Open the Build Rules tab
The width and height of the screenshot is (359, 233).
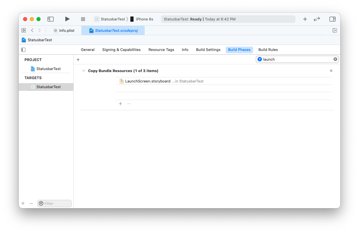(268, 50)
